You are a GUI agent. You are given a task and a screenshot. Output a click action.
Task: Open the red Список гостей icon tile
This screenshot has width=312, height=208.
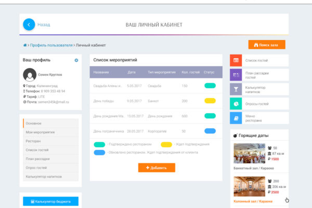click(x=236, y=60)
